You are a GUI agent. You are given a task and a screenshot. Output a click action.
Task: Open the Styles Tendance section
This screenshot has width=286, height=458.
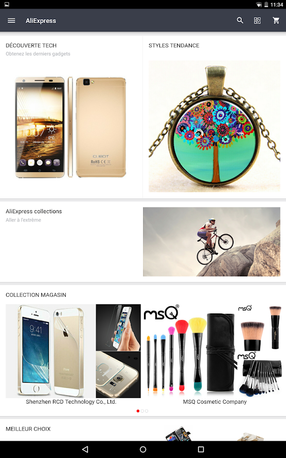coord(174,45)
